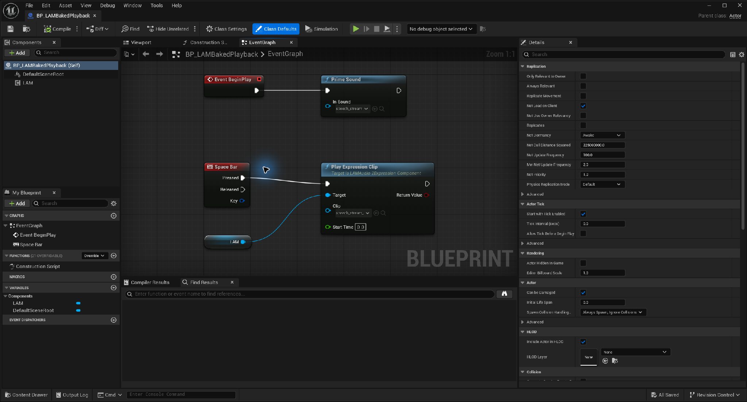This screenshot has height=402, width=747.
Task: Toggle Can be Damaged checkbox
Action: click(583, 292)
